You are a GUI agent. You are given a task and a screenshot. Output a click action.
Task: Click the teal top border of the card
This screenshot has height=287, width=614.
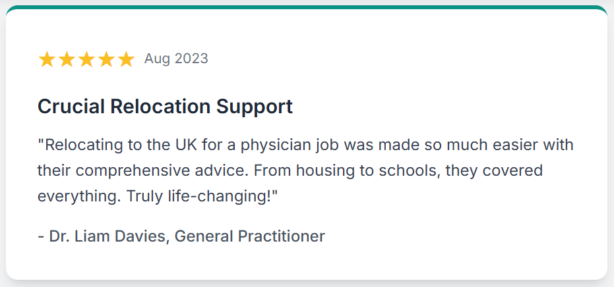pos(307,7)
